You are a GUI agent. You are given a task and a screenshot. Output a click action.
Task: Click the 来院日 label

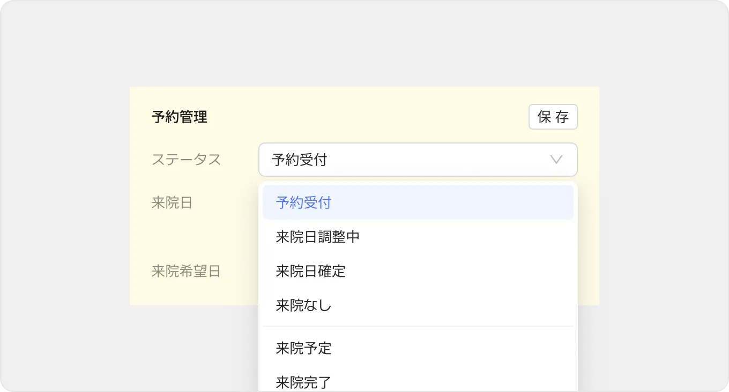[172, 203]
